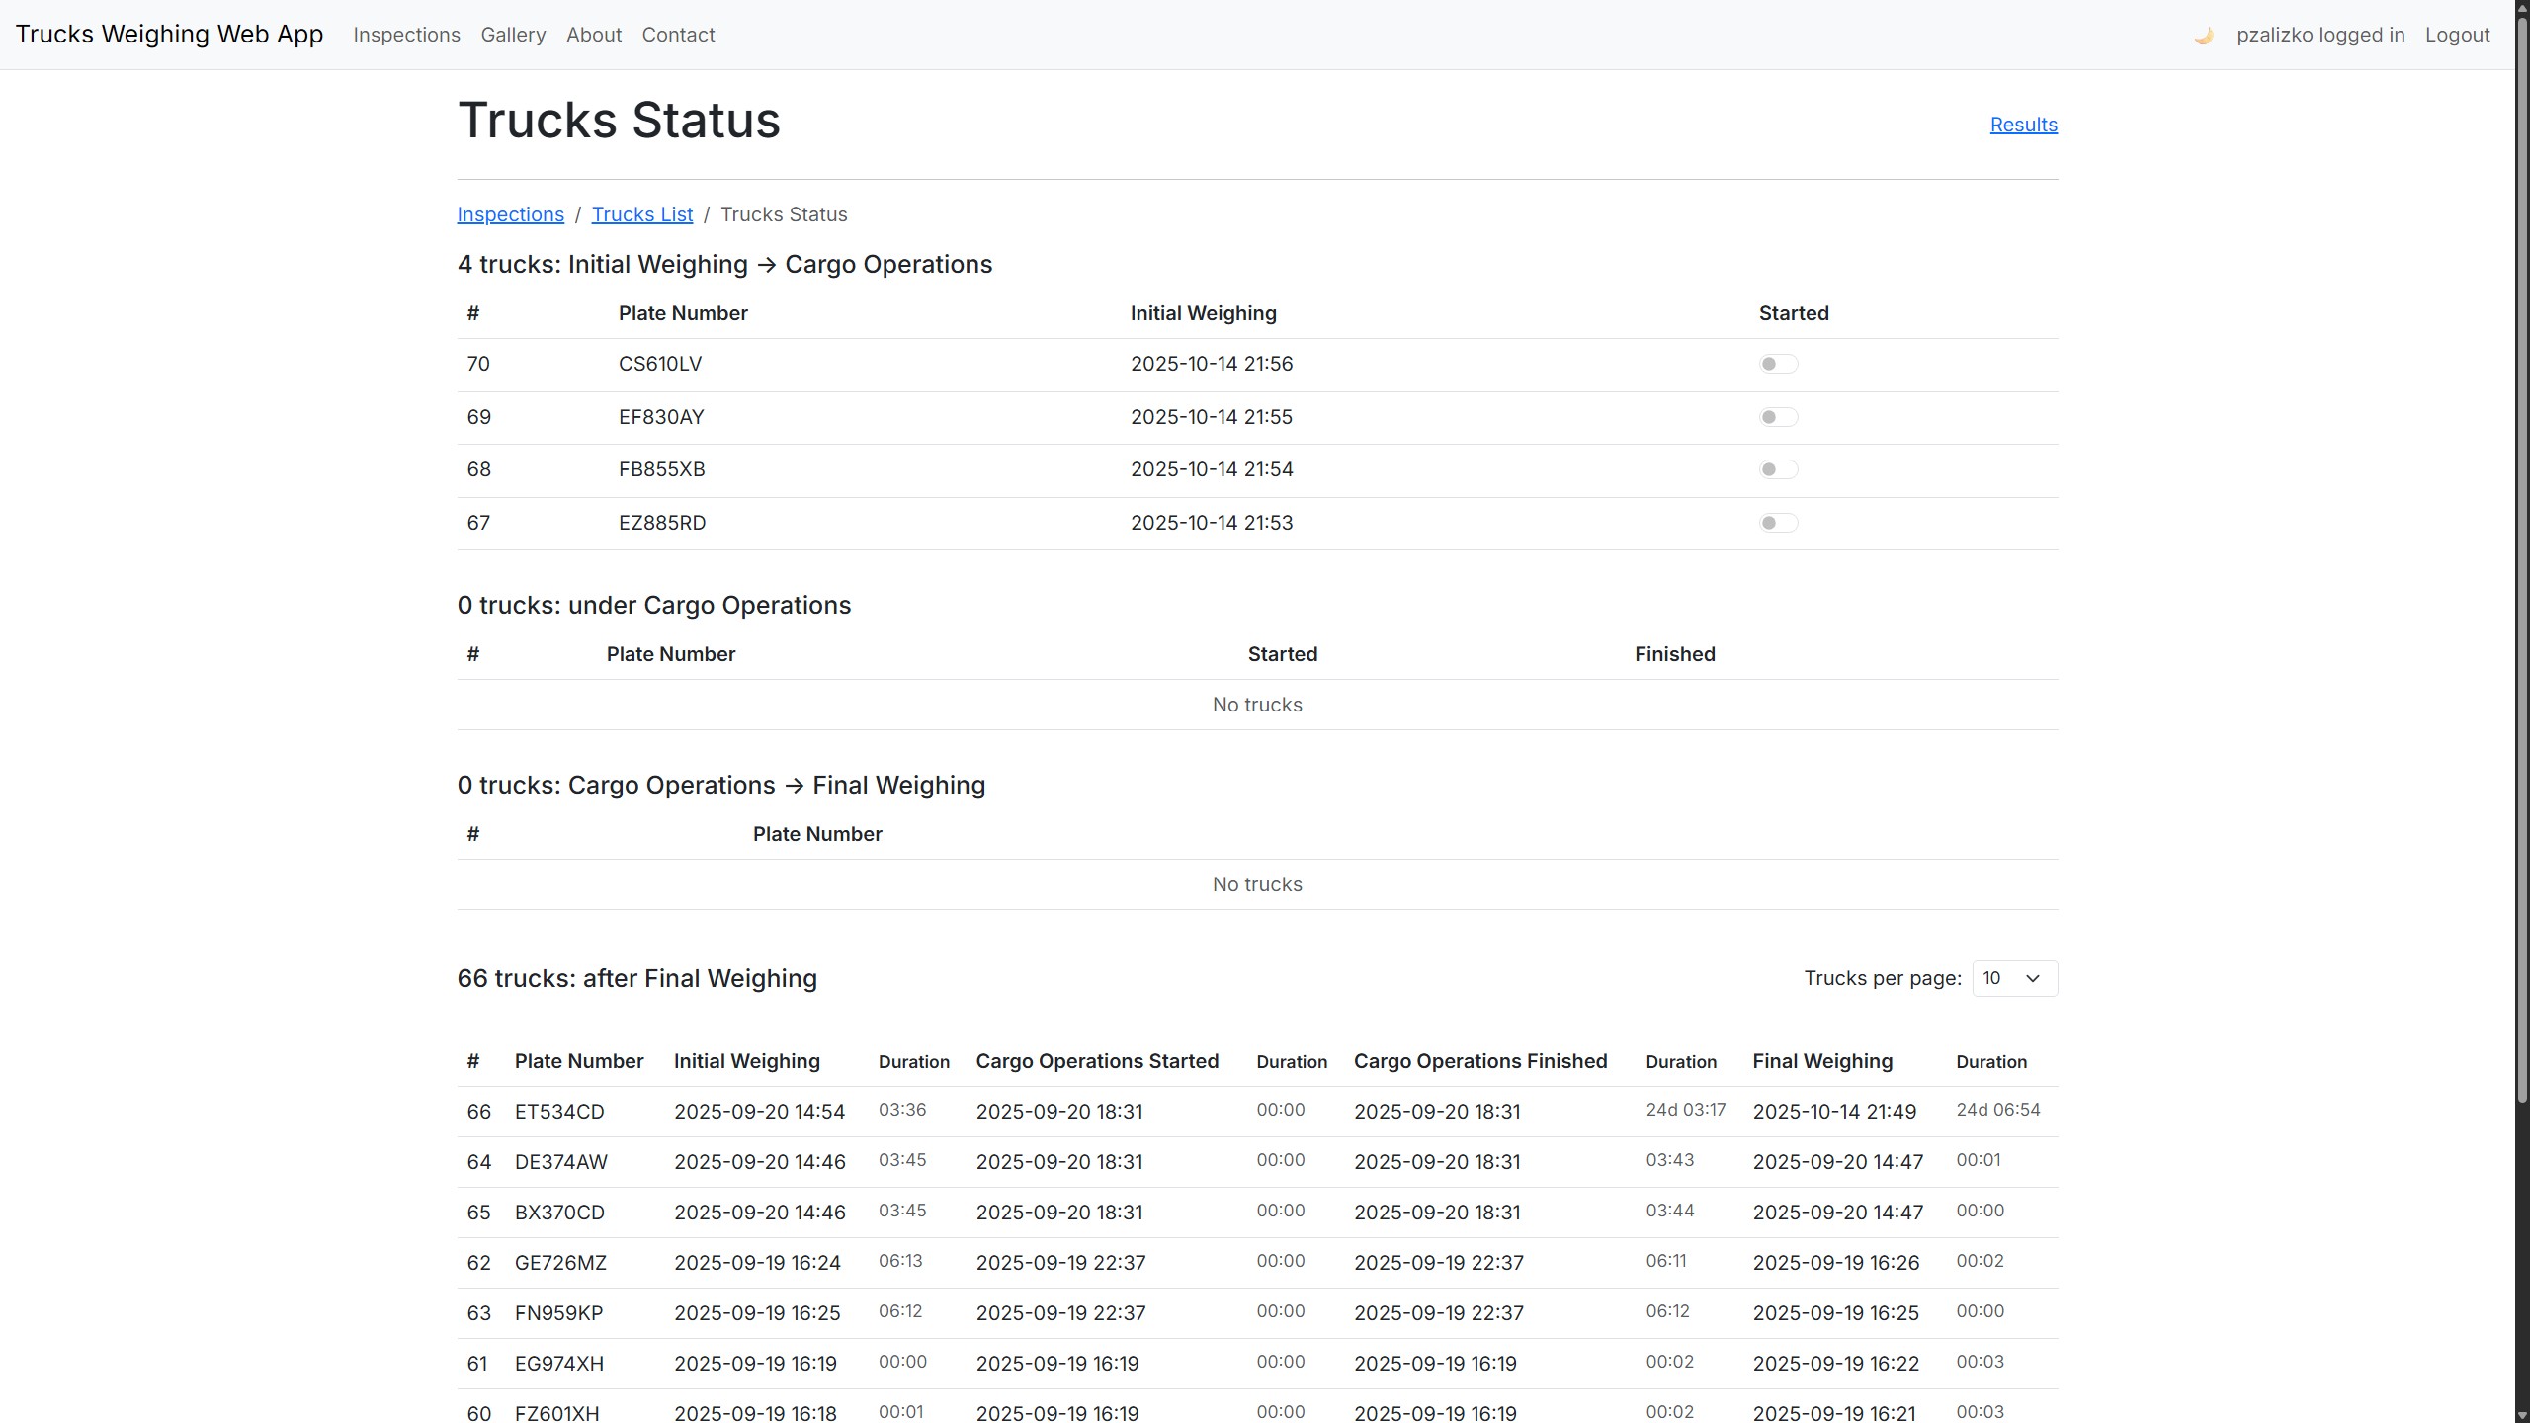This screenshot has width=2530, height=1423.
Task: Click the Results link
Action: [x=2023, y=125]
